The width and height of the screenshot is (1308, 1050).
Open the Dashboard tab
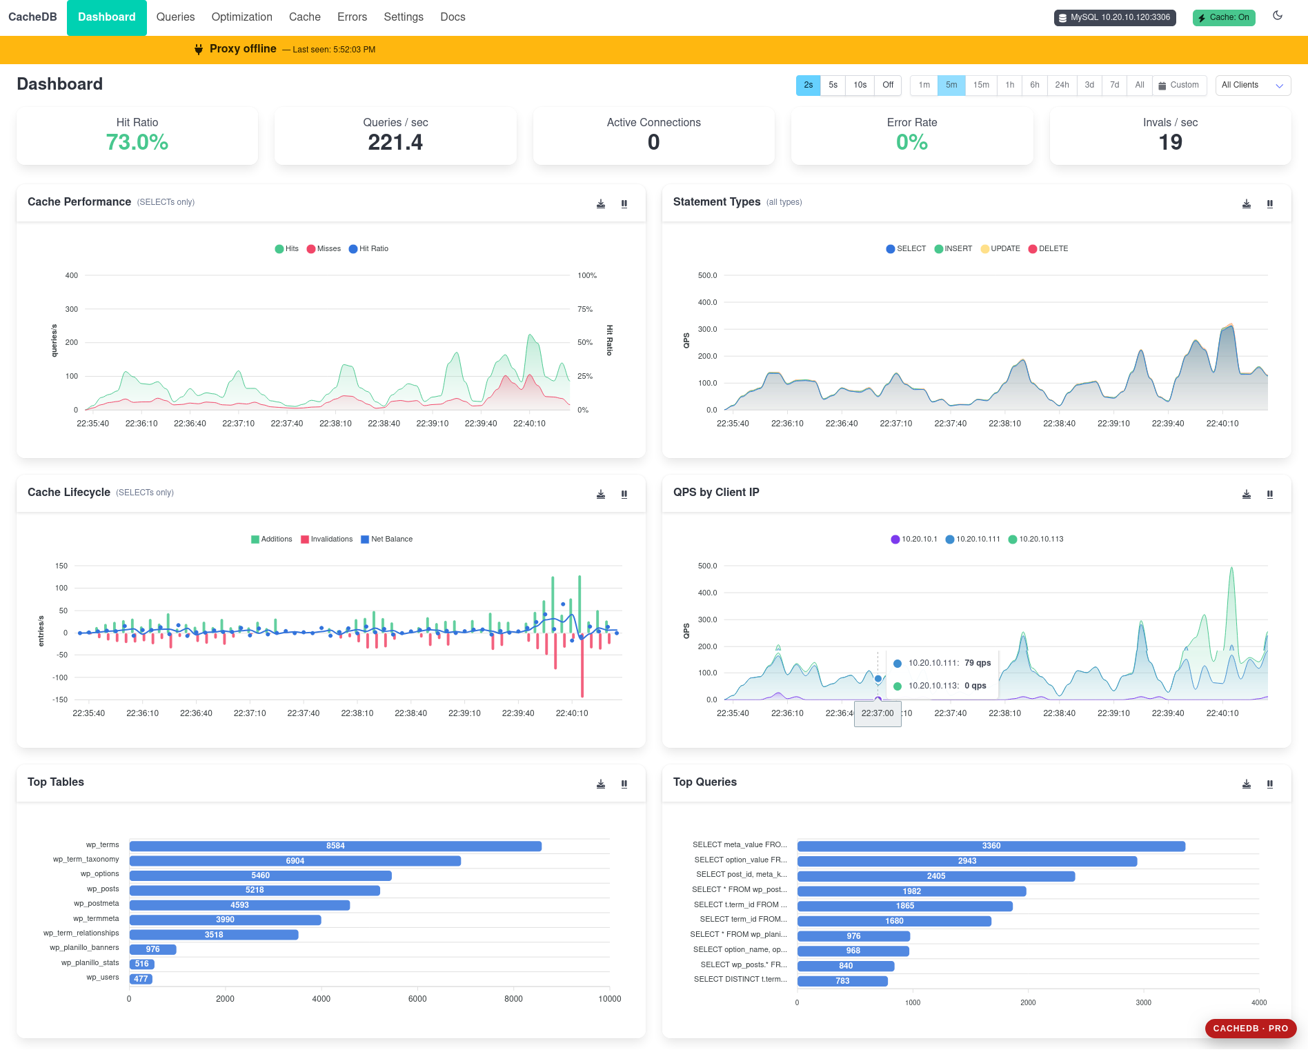click(x=107, y=17)
